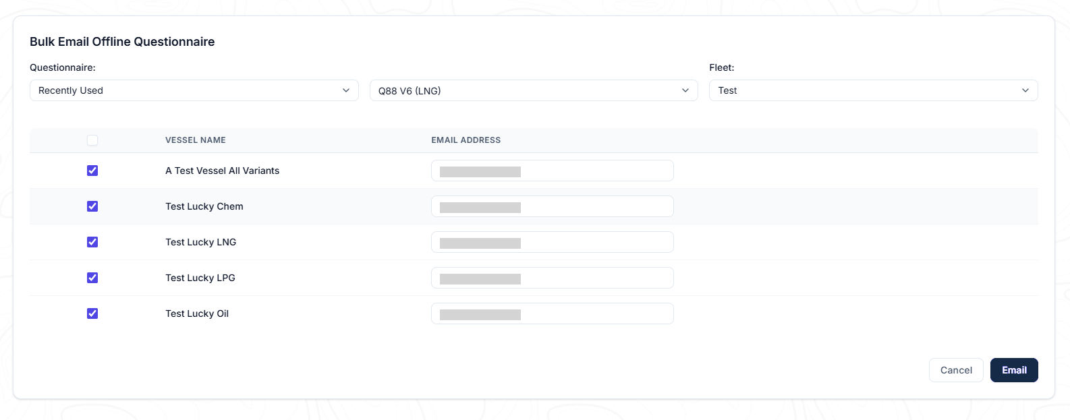Click the chevron arrow of Fleet dropdown
The image size is (1070, 420).
coord(1025,90)
